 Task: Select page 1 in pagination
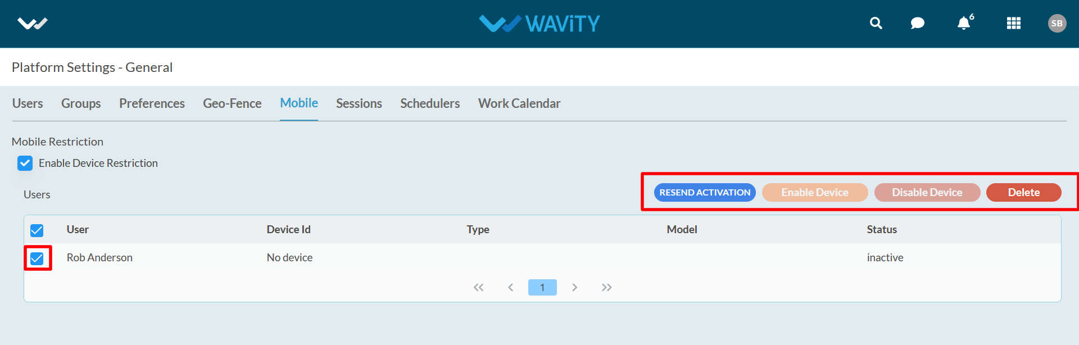pos(542,288)
